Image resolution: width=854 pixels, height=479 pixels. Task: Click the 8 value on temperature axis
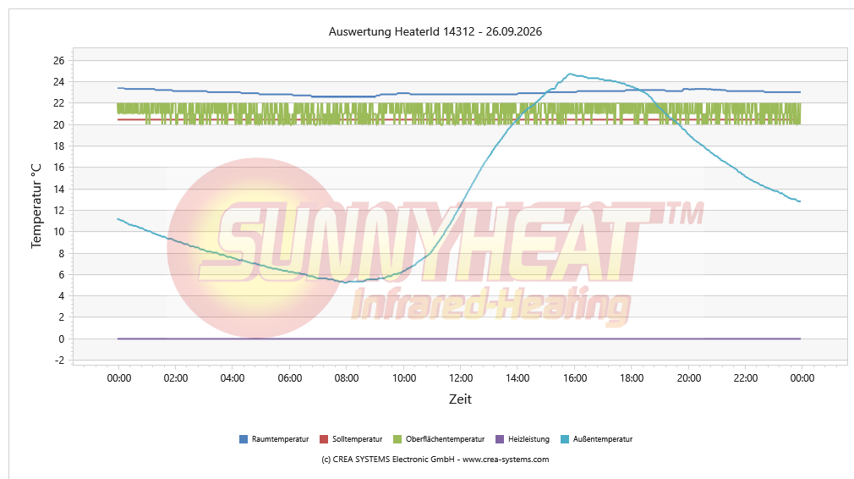coord(62,253)
